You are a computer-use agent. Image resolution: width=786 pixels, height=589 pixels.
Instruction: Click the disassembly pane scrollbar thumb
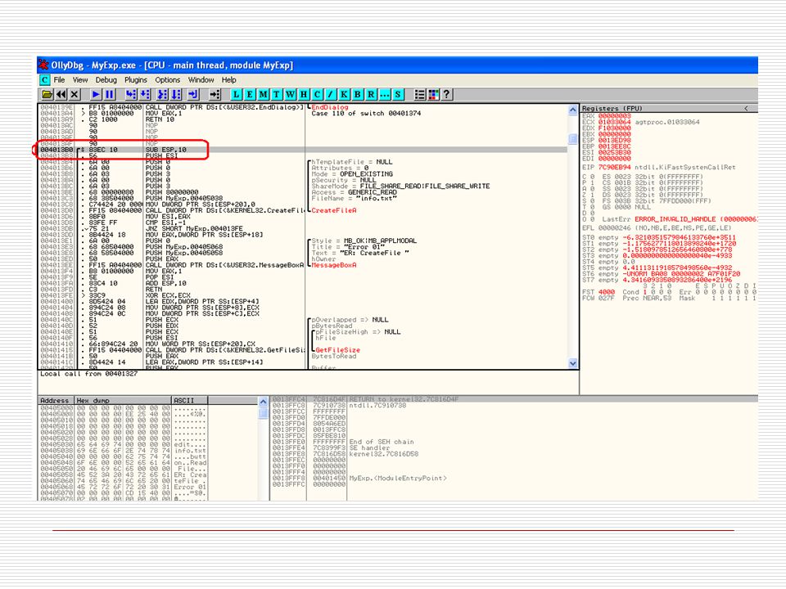[573, 138]
